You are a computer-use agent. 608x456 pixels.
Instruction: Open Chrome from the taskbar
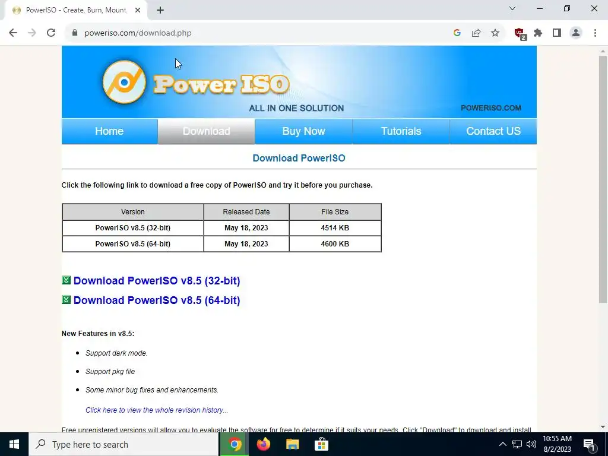pos(234,444)
